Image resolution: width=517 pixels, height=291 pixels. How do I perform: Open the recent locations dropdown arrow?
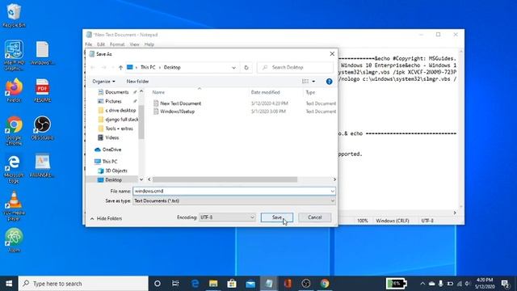tap(112, 67)
